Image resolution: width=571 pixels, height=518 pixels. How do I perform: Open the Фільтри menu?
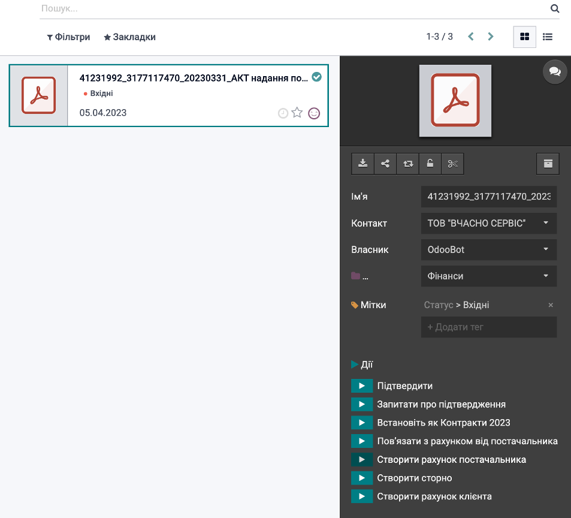coord(68,37)
